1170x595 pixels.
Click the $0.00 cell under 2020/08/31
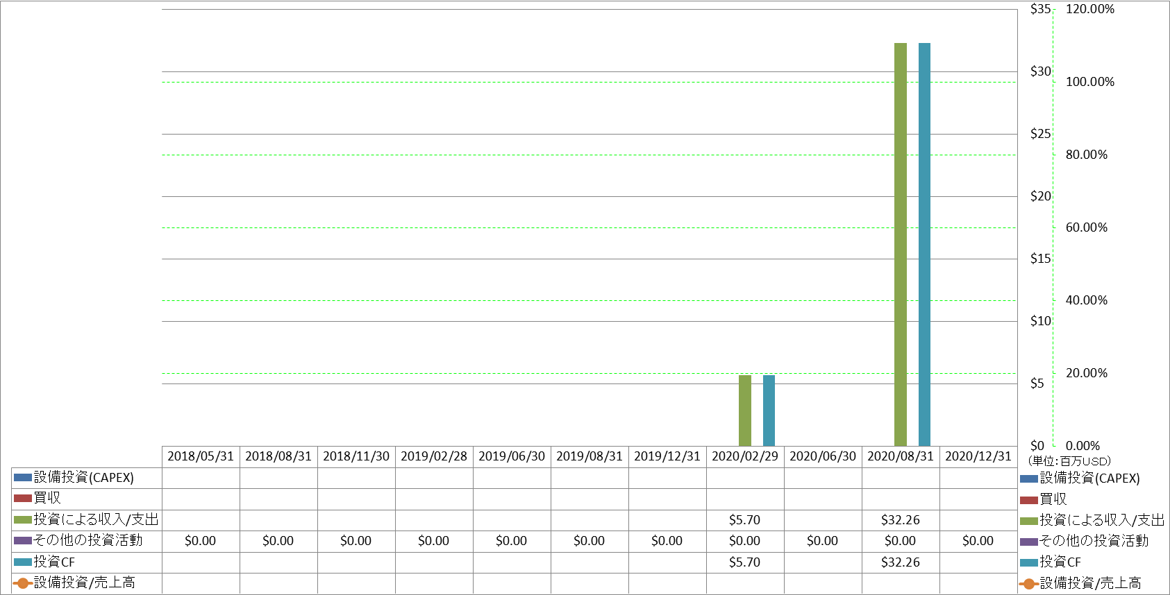pos(901,541)
